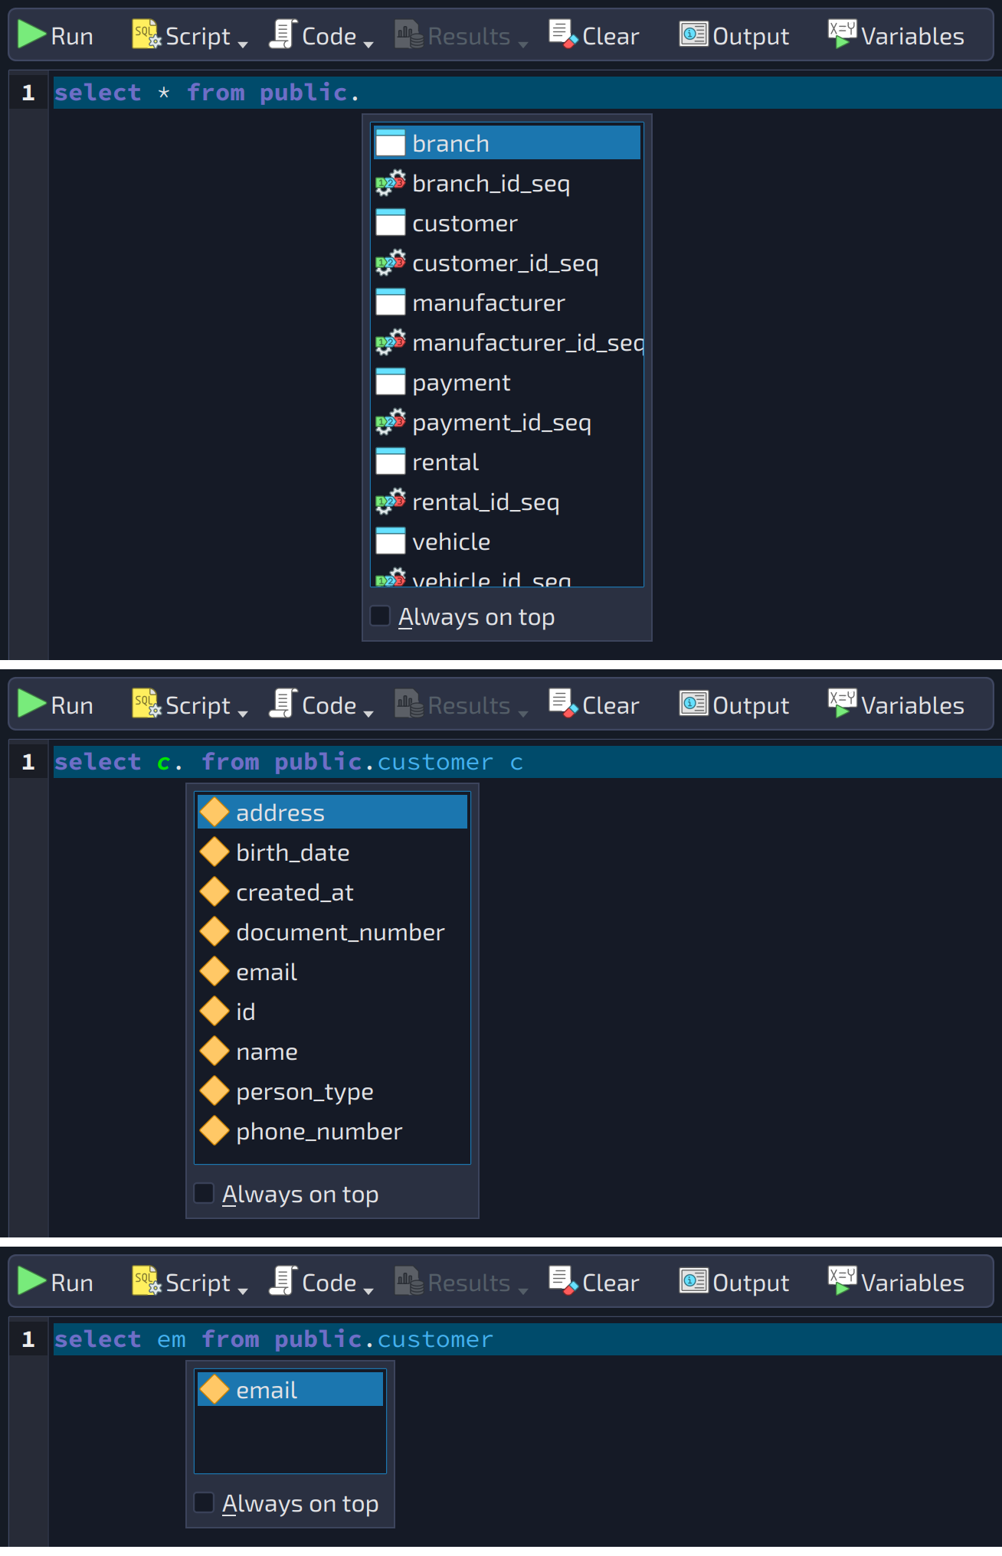Select payment_id_seq from the suggestions
This screenshot has width=1002, height=1556.
(x=507, y=422)
